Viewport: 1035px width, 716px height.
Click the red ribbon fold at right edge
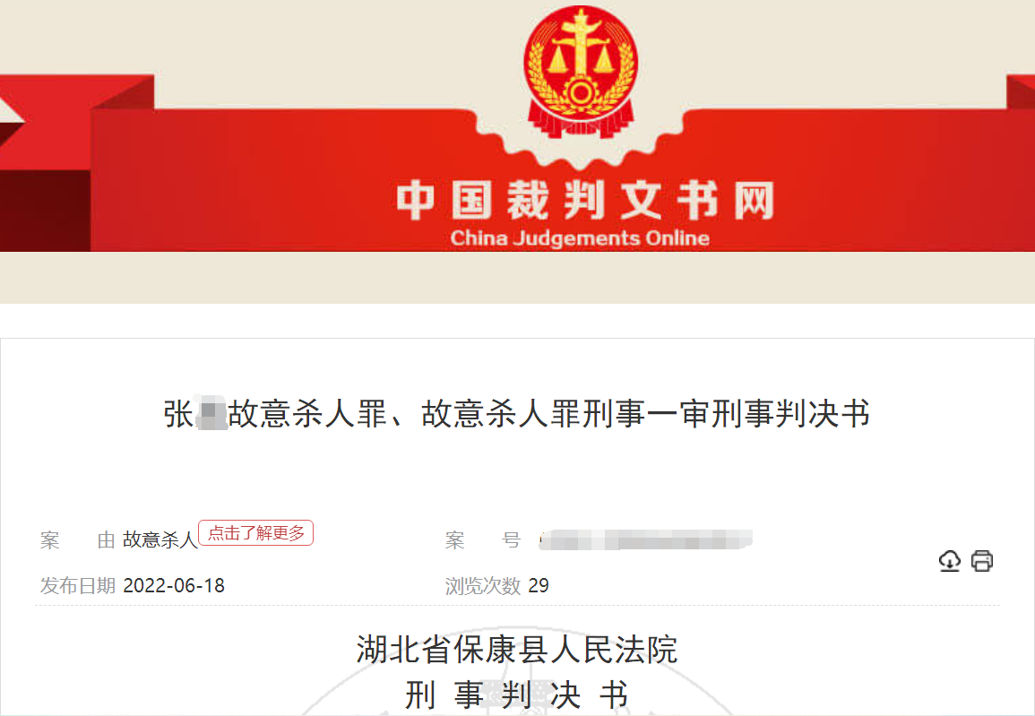point(1021,92)
